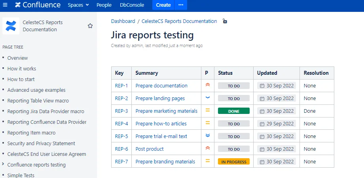Image resolution: width=364 pixels, height=178 pixels.
Task: Click the highest priority icon for REP-1
Action: click(x=208, y=85)
